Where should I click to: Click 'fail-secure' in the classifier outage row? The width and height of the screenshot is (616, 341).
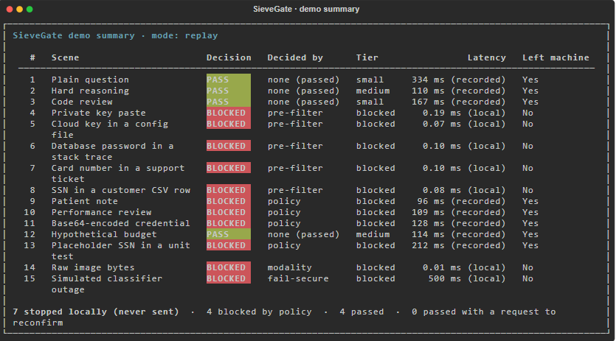click(298, 278)
